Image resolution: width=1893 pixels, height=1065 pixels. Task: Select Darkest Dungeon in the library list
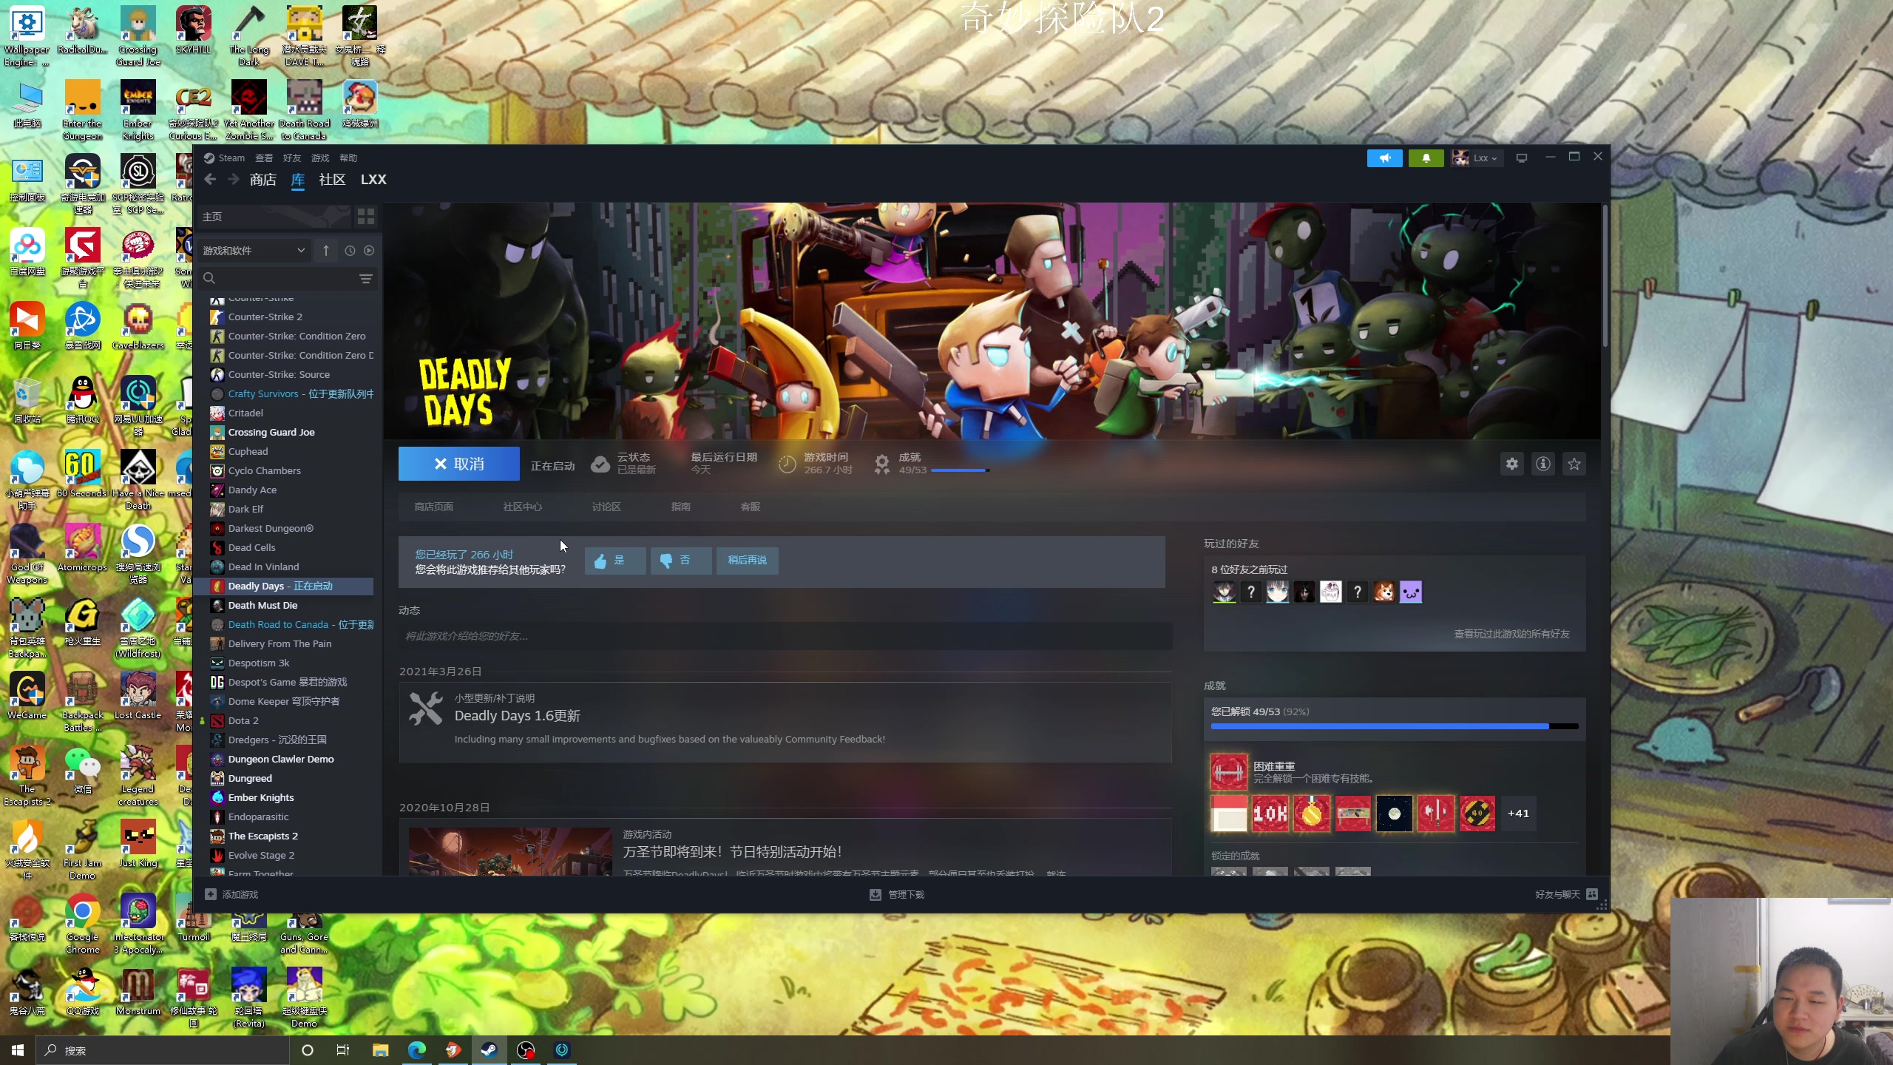point(285,528)
